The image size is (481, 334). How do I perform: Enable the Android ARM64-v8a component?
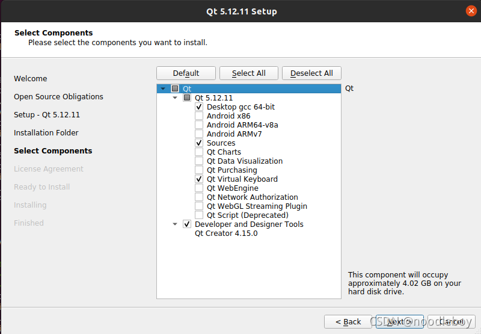[199, 125]
